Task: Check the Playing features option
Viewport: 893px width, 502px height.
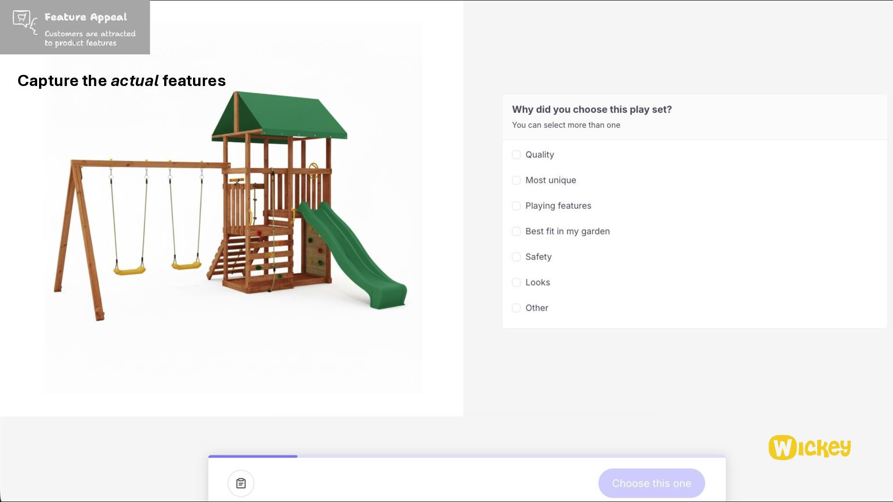Action: [x=516, y=206]
